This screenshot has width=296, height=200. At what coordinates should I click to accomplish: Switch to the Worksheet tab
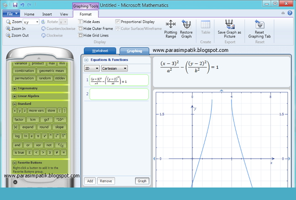(100, 51)
